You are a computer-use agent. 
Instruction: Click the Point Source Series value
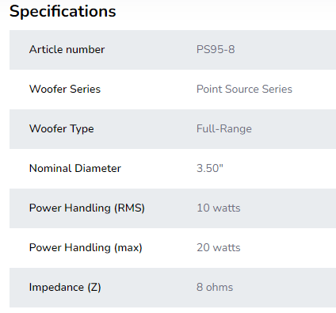click(244, 90)
